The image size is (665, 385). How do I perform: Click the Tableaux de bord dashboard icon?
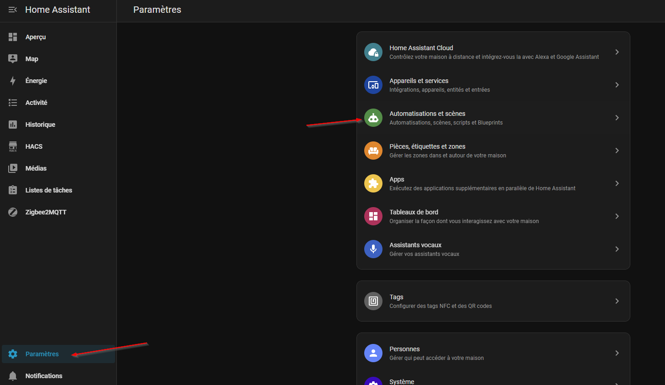pyautogui.click(x=373, y=216)
